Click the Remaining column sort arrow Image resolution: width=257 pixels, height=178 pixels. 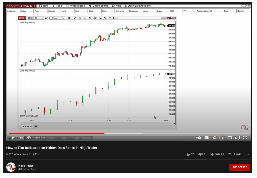pyautogui.click(x=140, y=11)
